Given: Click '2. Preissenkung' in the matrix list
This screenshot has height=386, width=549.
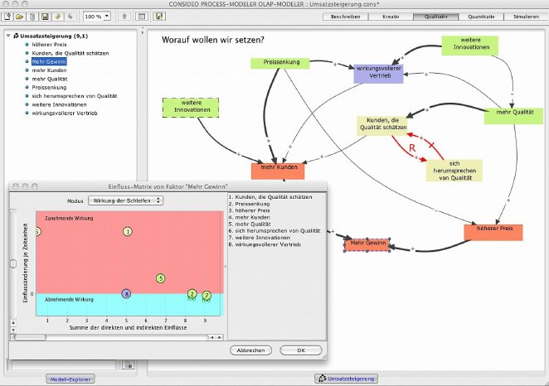Looking at the screenshot, I should coord(249,204).
